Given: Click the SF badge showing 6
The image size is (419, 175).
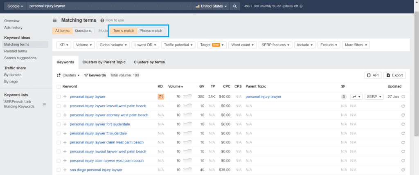Looking at the screenshot, I should pos(344,97).
